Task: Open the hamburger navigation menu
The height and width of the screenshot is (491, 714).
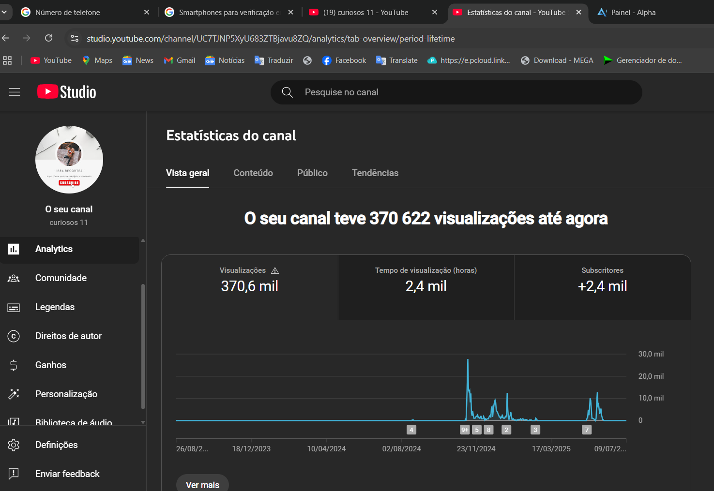Action: pos(15,92)
